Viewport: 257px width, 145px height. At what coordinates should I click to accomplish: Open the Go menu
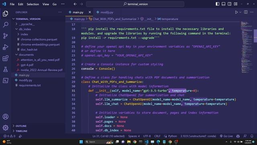point(55,4)
